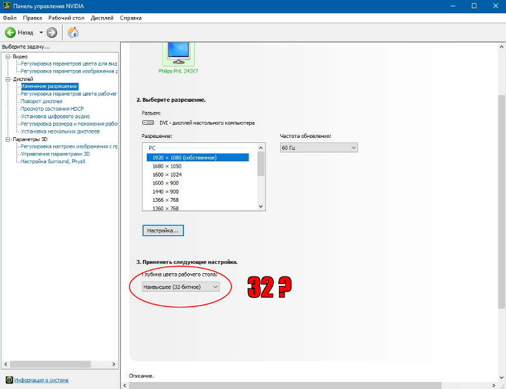The height and width of the screenshot is (389, 506).
Task: Select resolution 1600 × 1024
Action: 167,175
